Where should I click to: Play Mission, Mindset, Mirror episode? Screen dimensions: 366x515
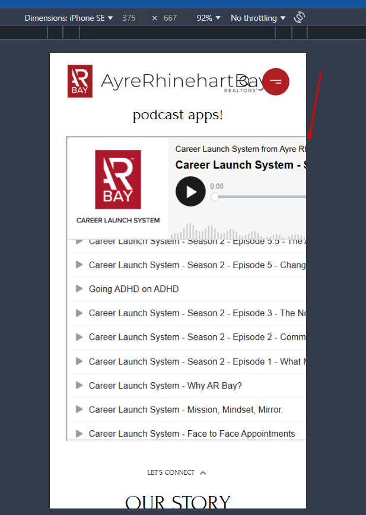pos(79,409)
